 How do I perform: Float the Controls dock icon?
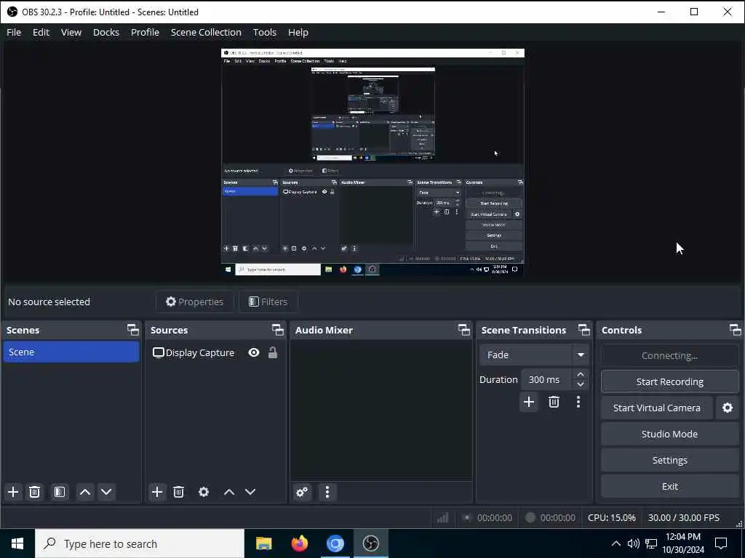735,330
